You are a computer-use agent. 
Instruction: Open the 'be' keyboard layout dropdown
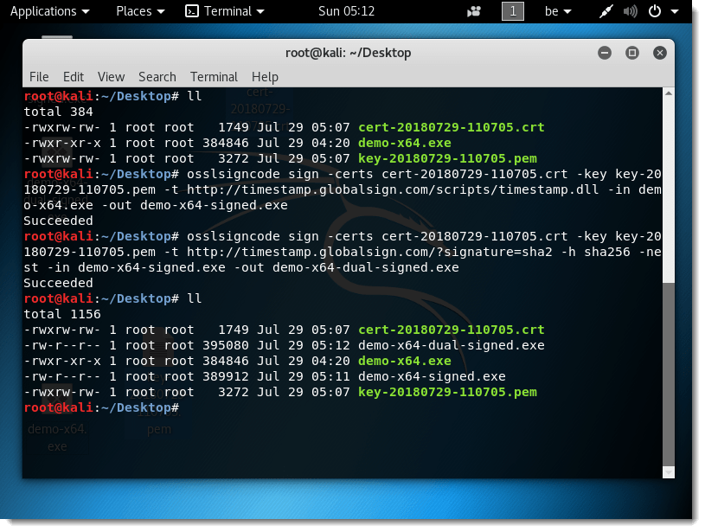555,11
